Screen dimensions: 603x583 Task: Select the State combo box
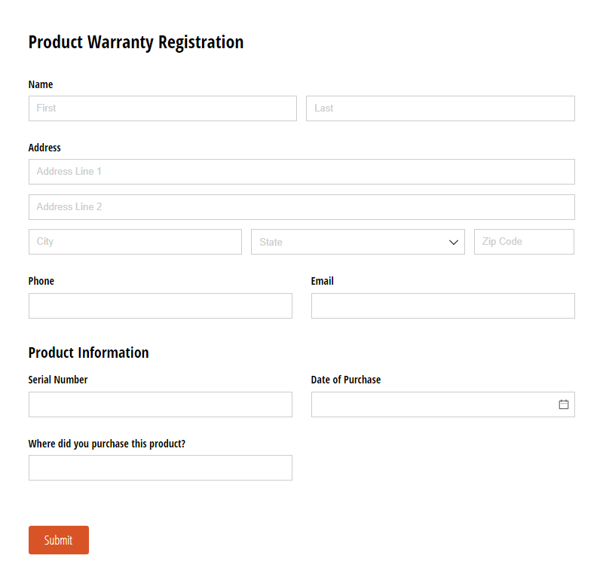pyautogui.click(x=358, y=241)
